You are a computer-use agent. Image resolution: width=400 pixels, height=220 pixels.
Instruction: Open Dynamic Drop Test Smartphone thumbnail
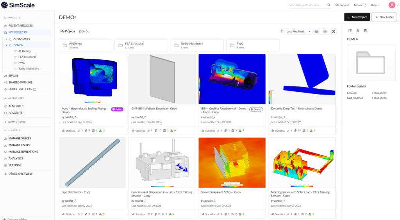pos(302,79)
